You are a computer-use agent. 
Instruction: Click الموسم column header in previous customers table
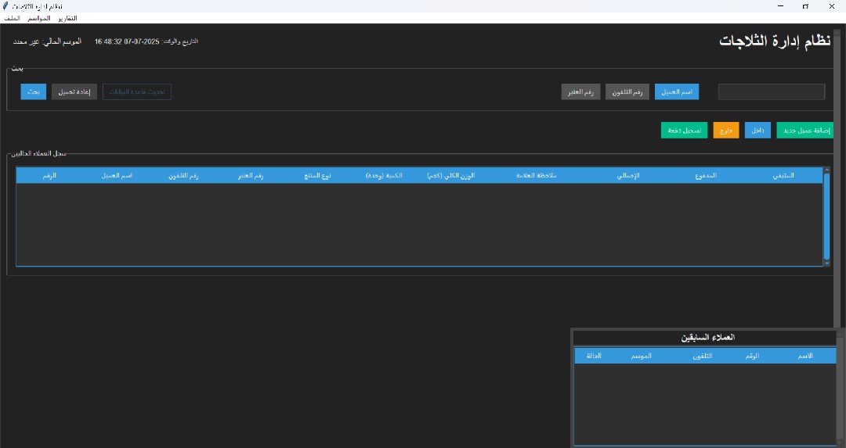coord(641,357)
